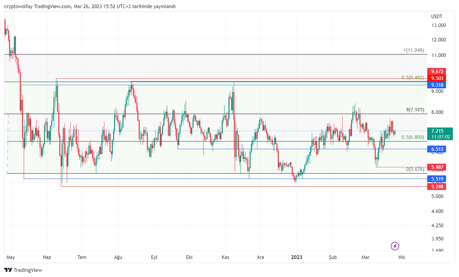Screen dimensions: 459x277
Task: Select the red 5.887 price tag
Action: point(437,167)
